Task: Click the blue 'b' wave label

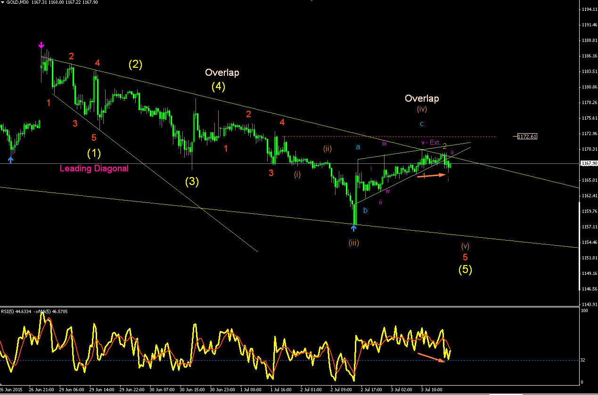Action: click(365, 210)
